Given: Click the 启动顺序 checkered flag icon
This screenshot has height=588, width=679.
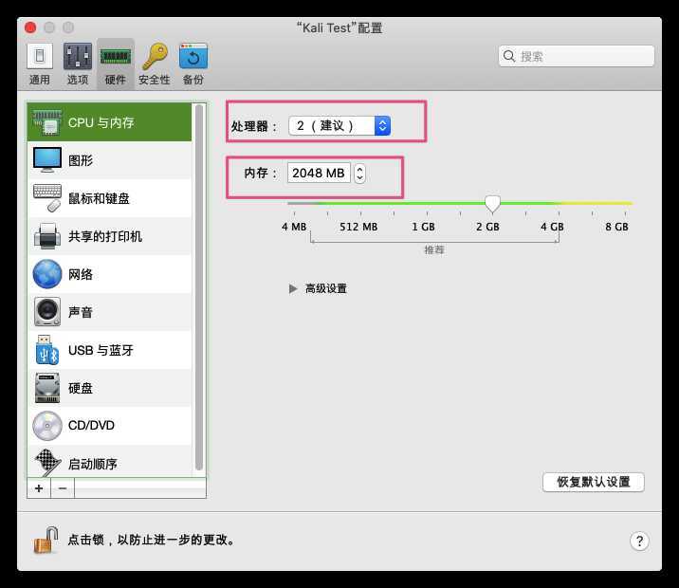Looking at the screenshot, I should click(x=47, y=463).
